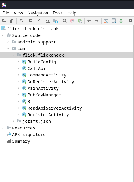The height and width of the screenshot is (182, 134).
Task: Click the Add files toolbar icon
Action: pyautogui.click(x=12, y=21)
